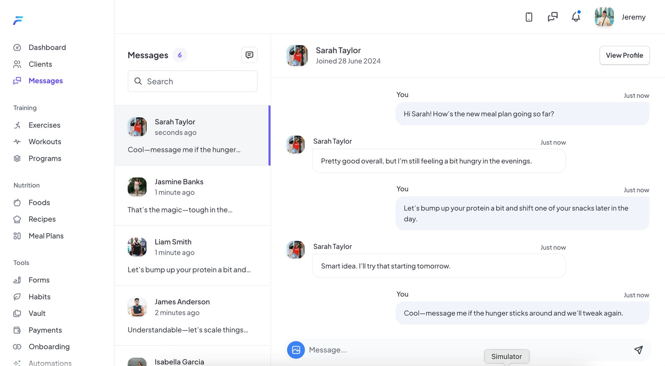Open the Simulator button
Screen dimensions: 665x366
point(506,356)
